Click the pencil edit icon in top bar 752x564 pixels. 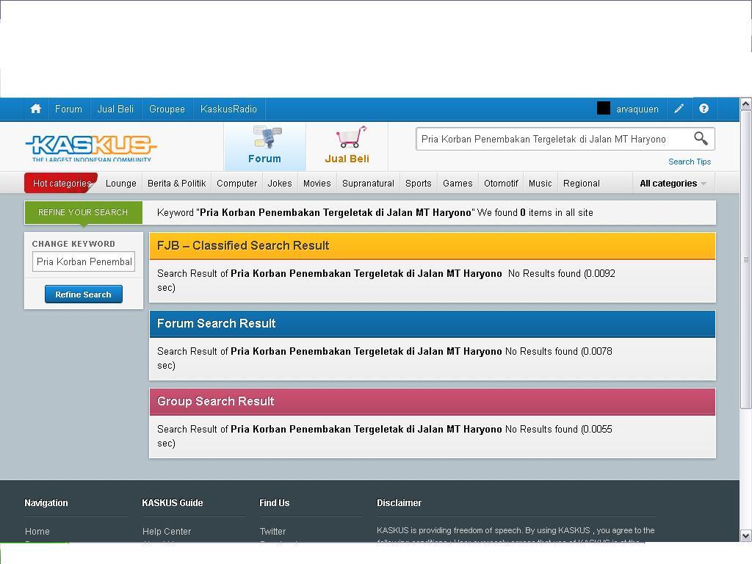click(679, 109)
